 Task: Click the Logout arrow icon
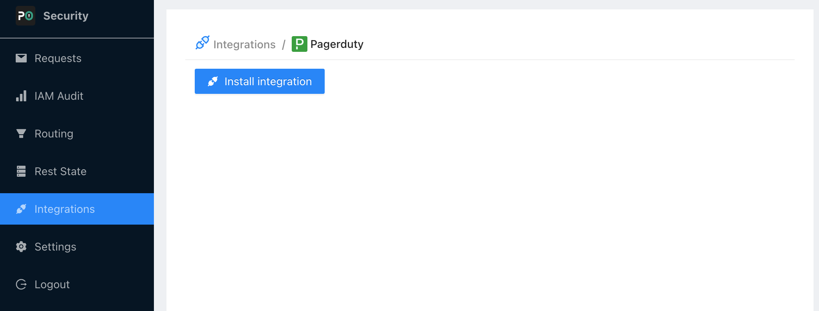coord(21,284)
